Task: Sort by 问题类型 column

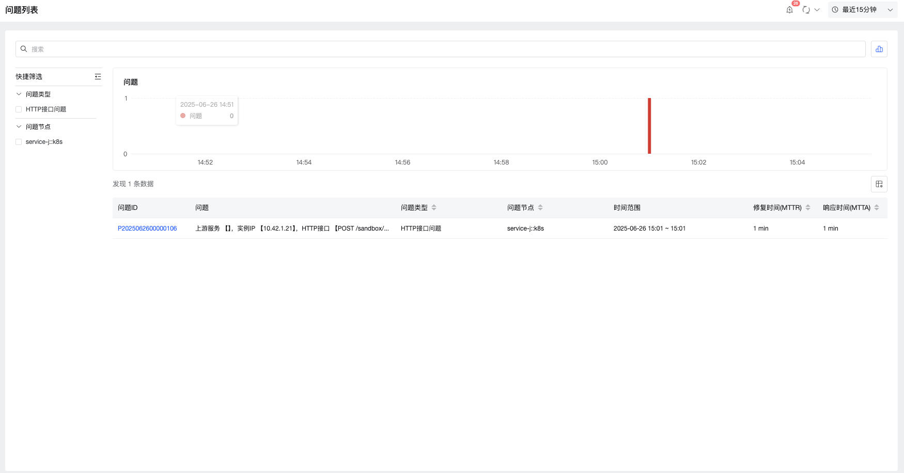Action: pos(434,207)
